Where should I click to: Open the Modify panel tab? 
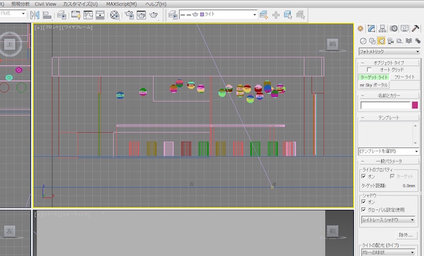[x=371, y=28]
